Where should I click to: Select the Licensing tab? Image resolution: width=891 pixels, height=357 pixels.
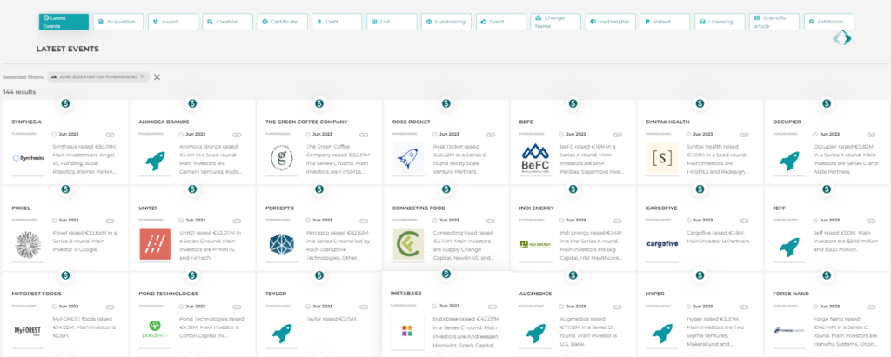pyautogui.click(x=720, y=22)
